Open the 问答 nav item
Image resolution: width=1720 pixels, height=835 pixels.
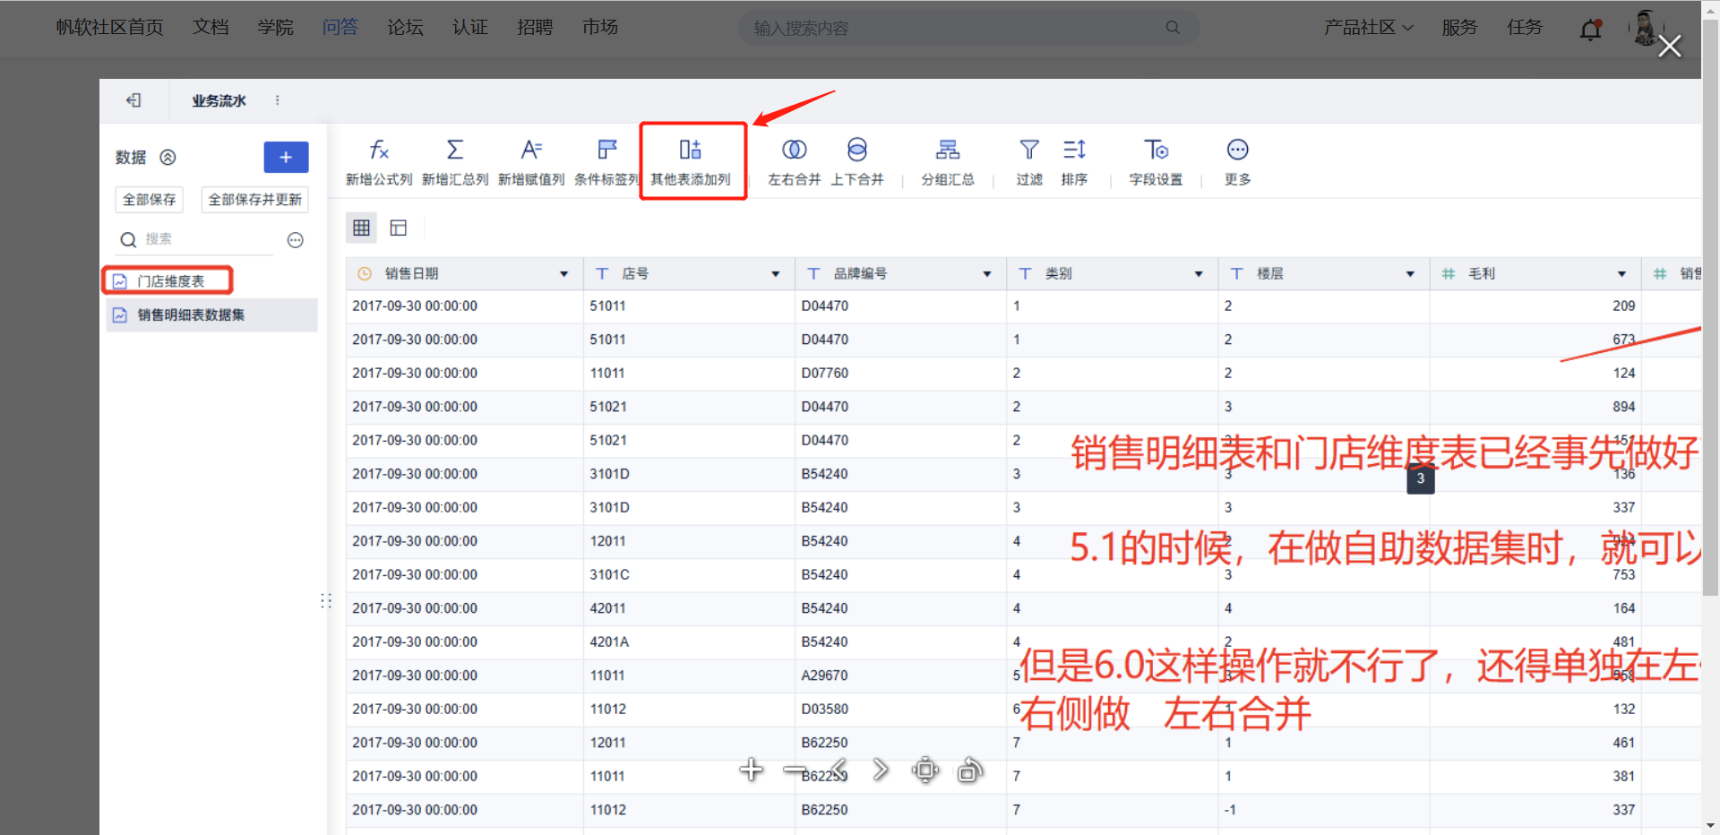340,28
